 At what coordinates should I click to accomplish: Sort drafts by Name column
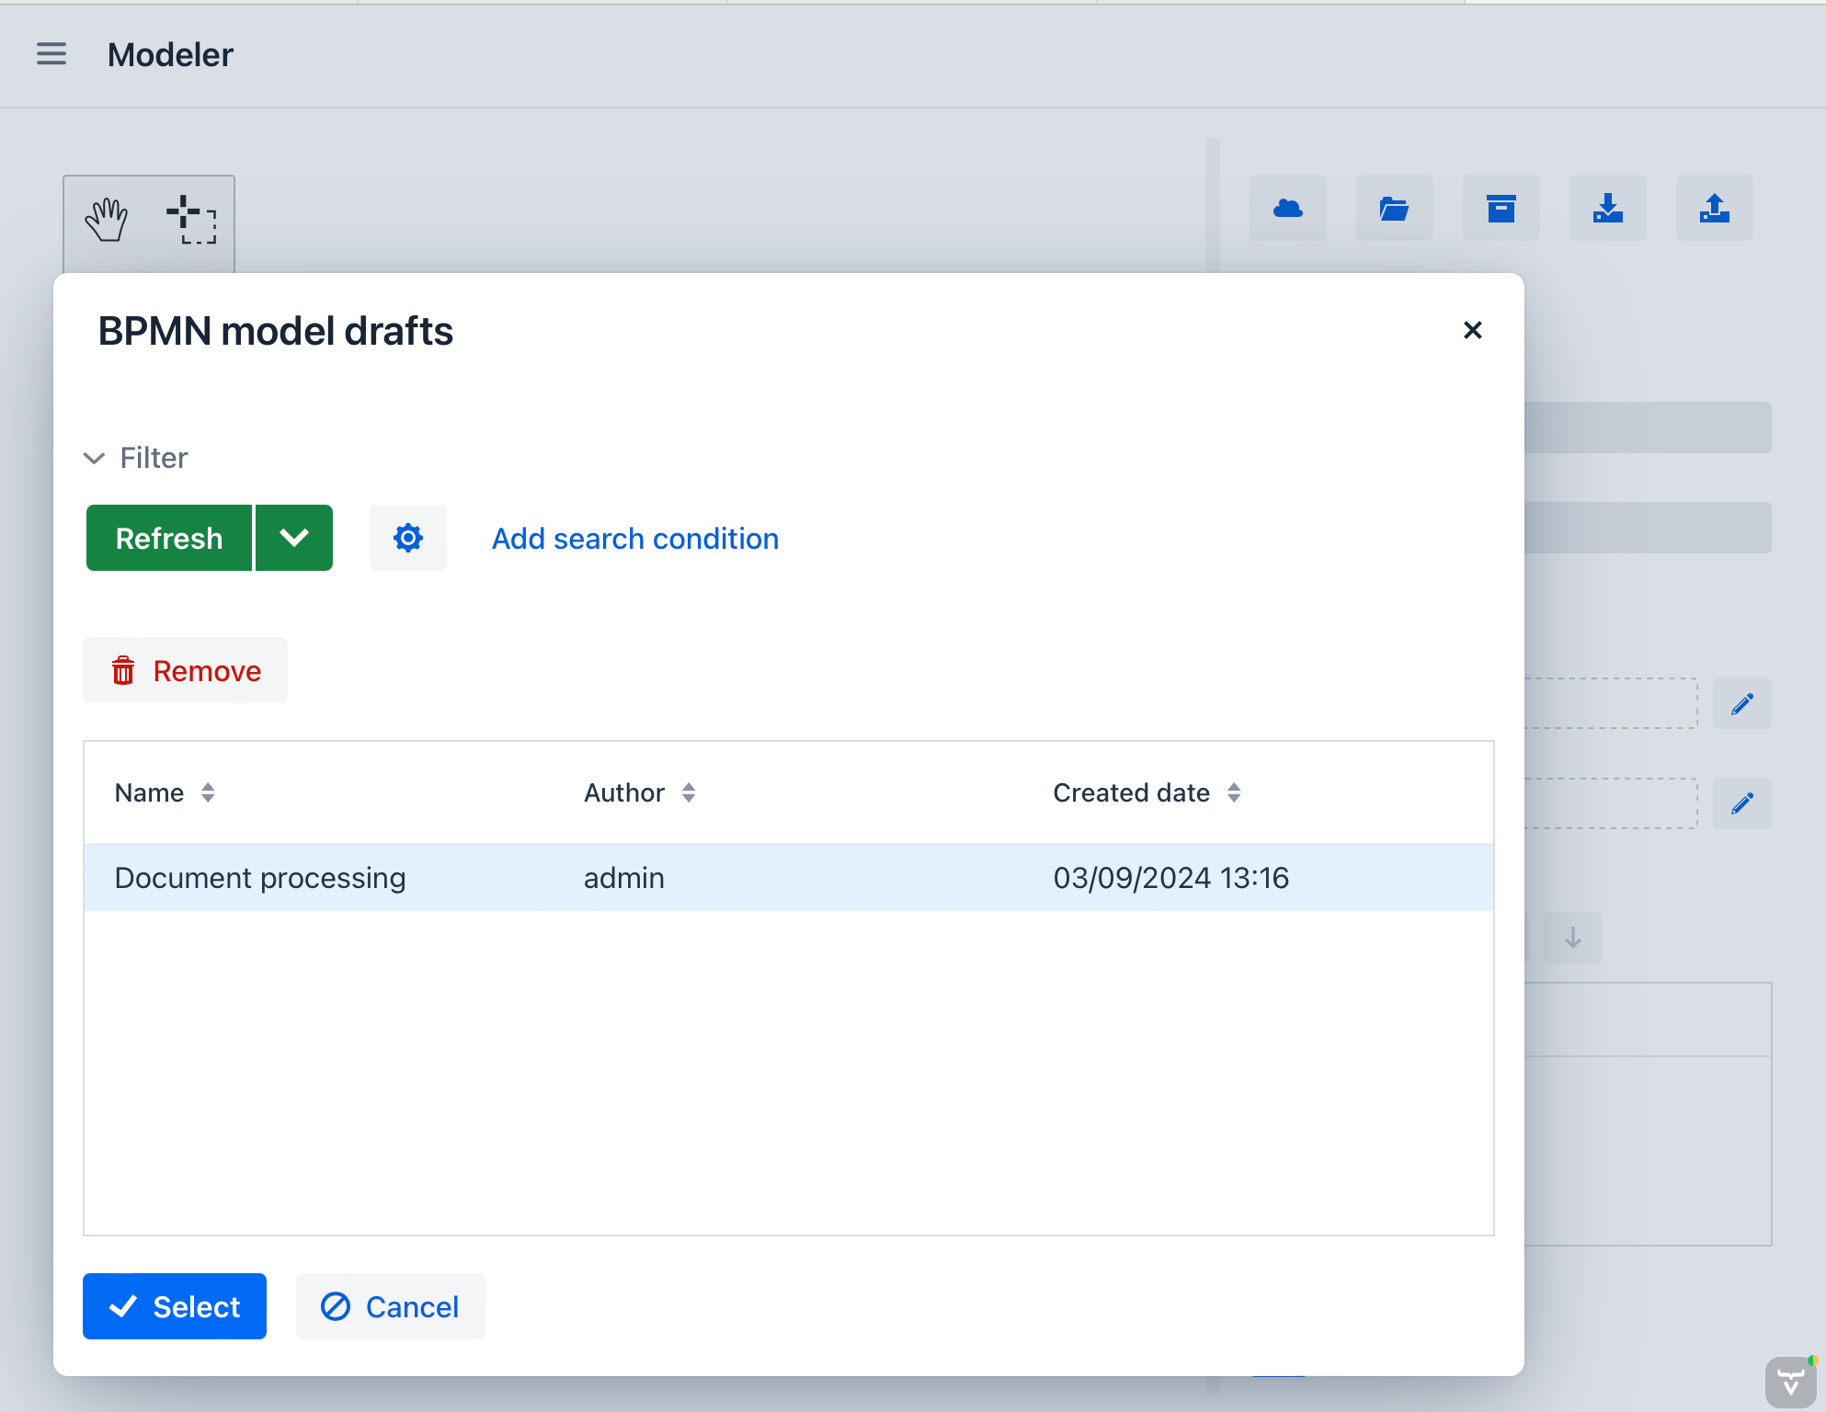coord(208,792)
